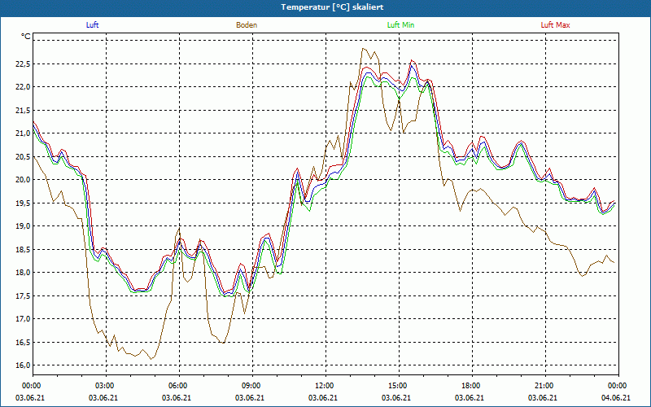651x407 pixels.
Task: Click the 03:00 time axis label
Action: pos(104,385)
